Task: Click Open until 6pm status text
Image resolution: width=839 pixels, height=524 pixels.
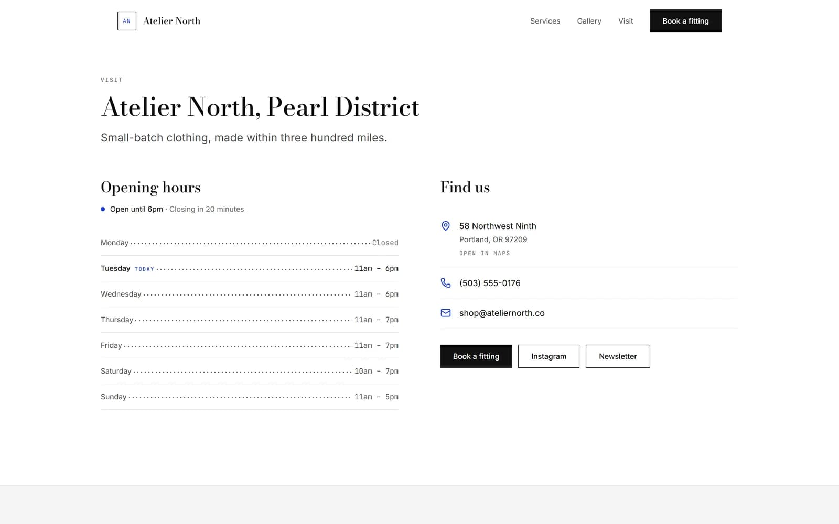Action: (x=136, y=209)
